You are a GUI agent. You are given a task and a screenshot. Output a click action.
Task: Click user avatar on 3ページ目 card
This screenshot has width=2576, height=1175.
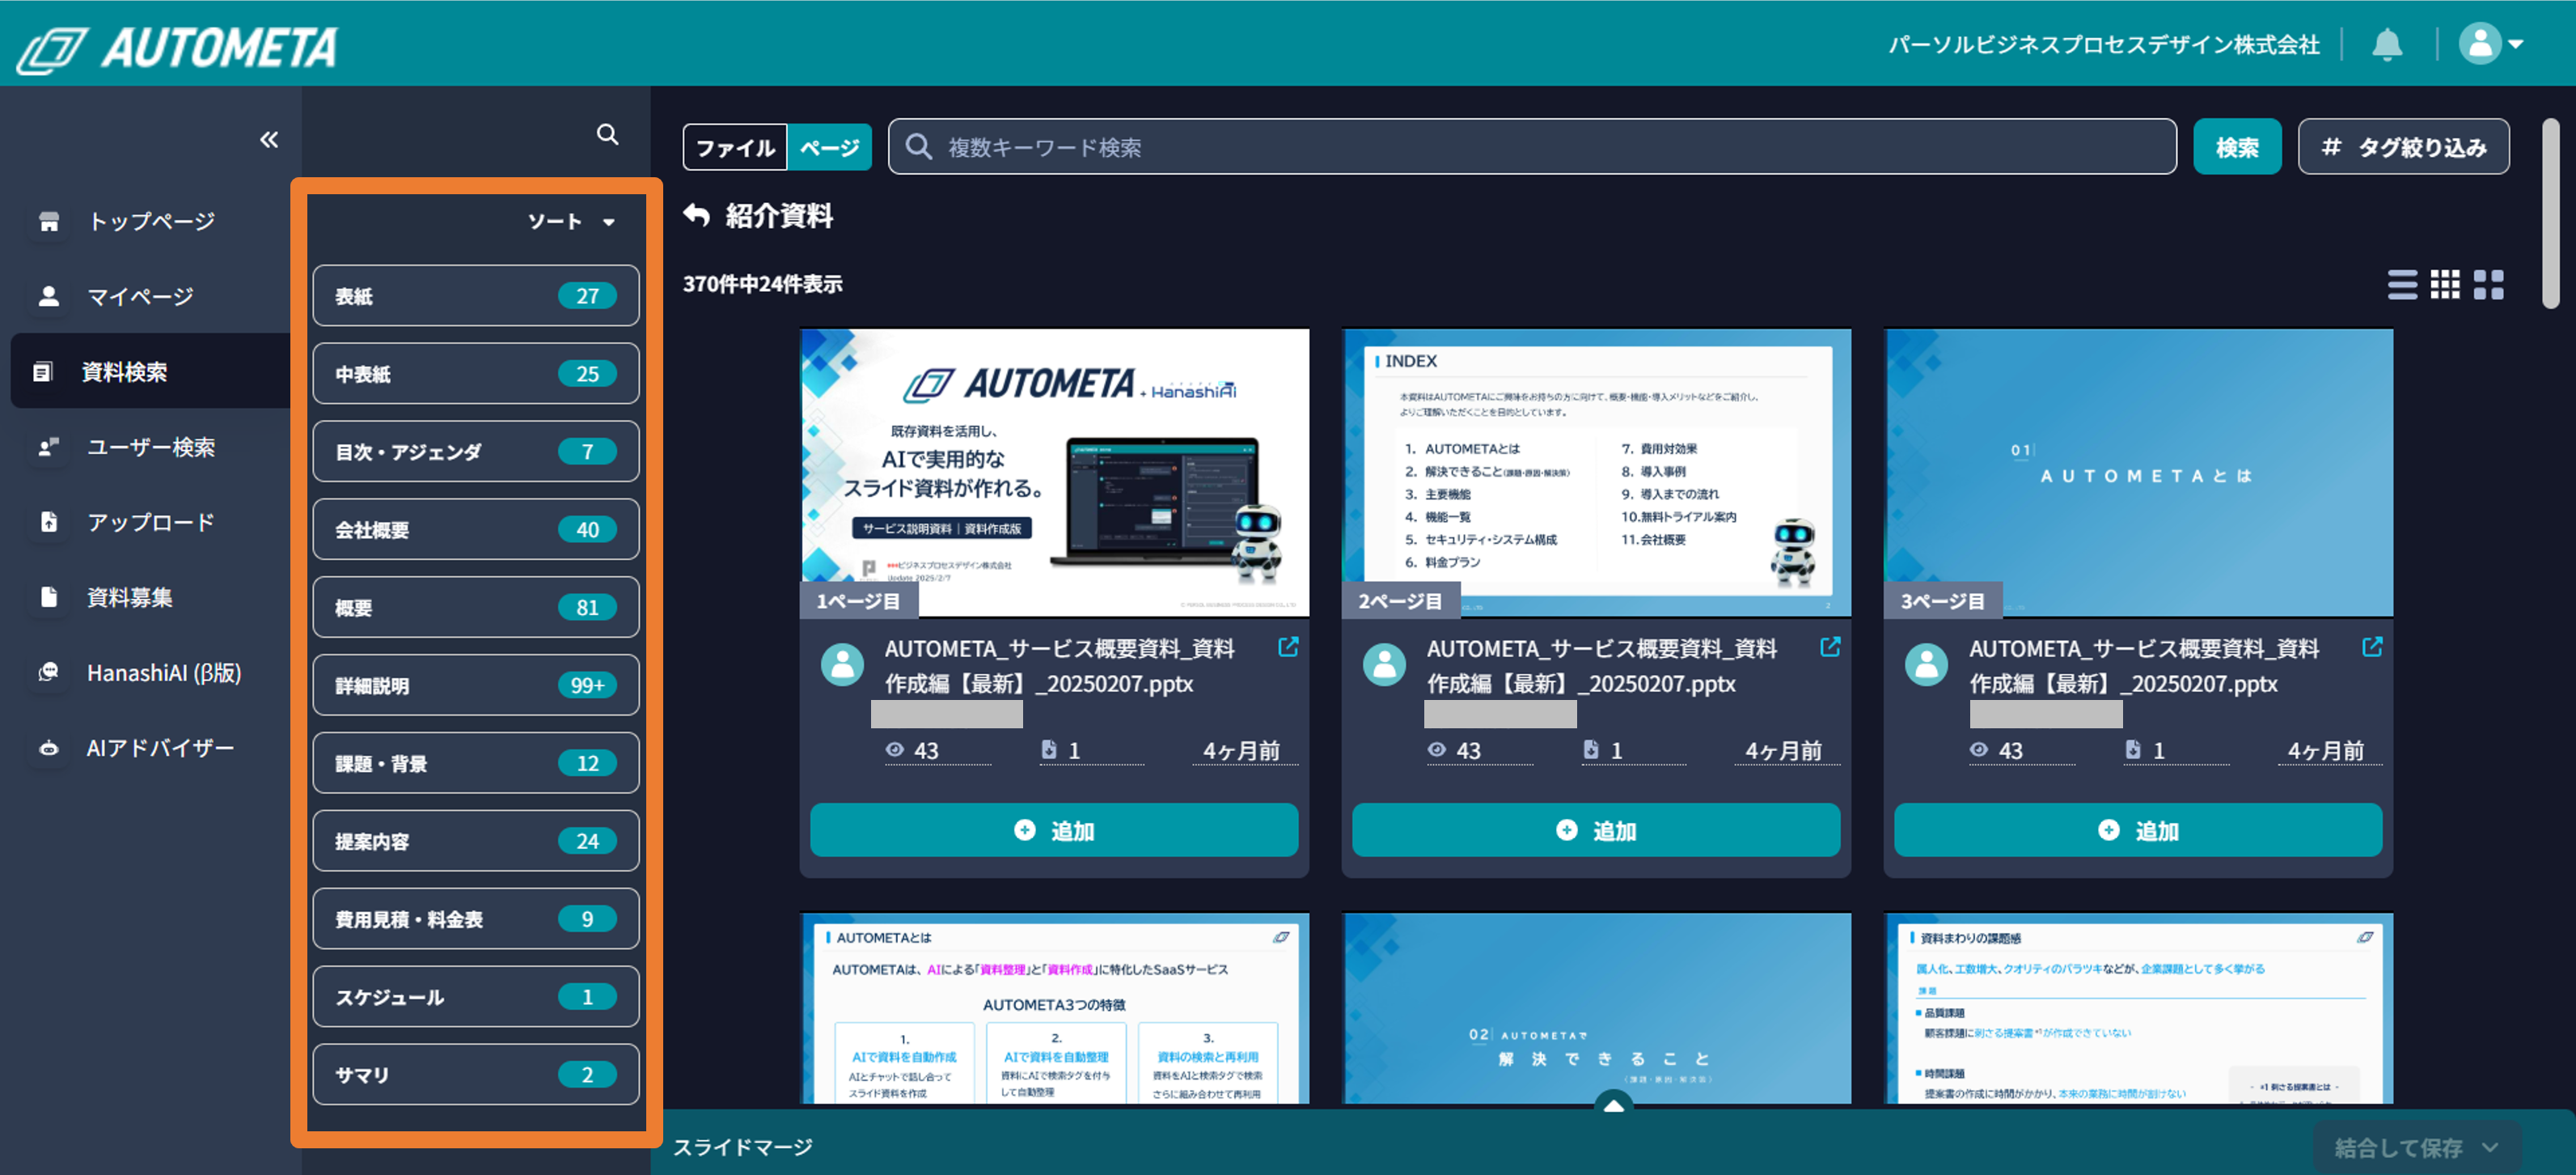click(x=1927, y=664)
